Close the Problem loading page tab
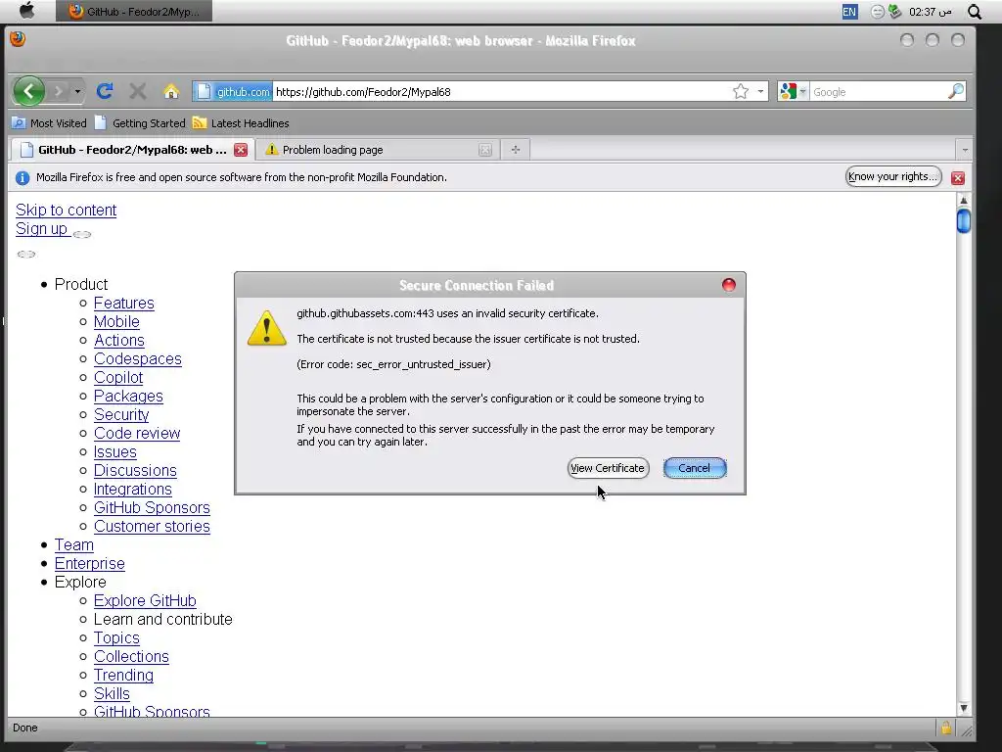The image size is (1002, 752). pos(485,150)
